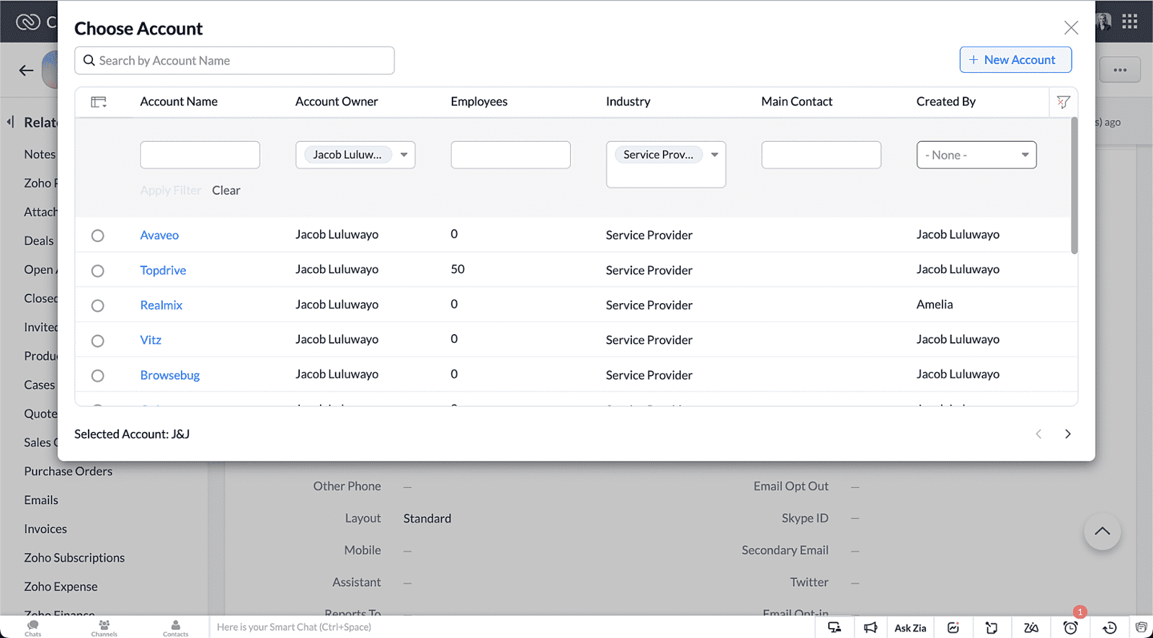Click the Smart Chat input field
Screen dimensions: 1153x638
[512, 627]
